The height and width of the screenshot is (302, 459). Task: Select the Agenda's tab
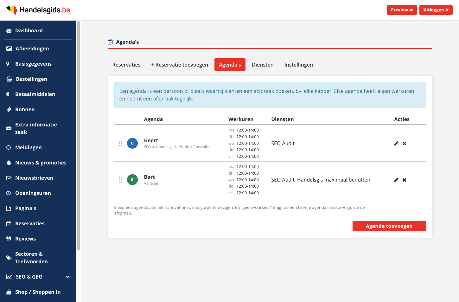click(230, 65)
